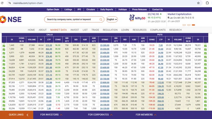Screen dimensions: 212x119
Task: Open puts chart icon for strike 23,550.00
Action: click(205, 64)
